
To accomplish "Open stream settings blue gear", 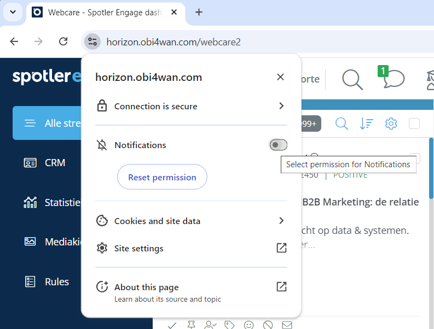I will click(x=391, y=124).
